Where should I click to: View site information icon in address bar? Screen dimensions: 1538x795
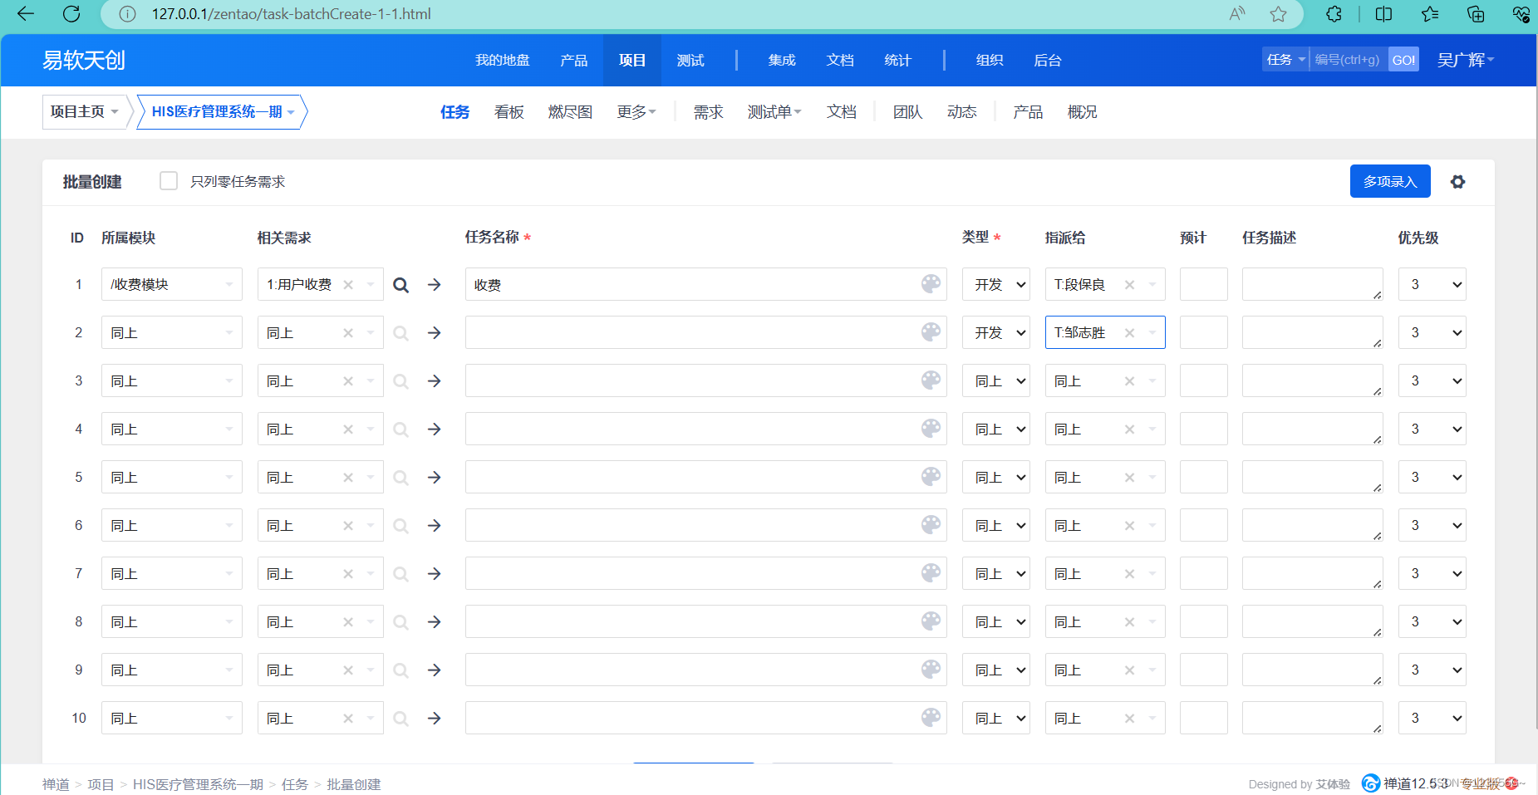[x=127, y=13]
